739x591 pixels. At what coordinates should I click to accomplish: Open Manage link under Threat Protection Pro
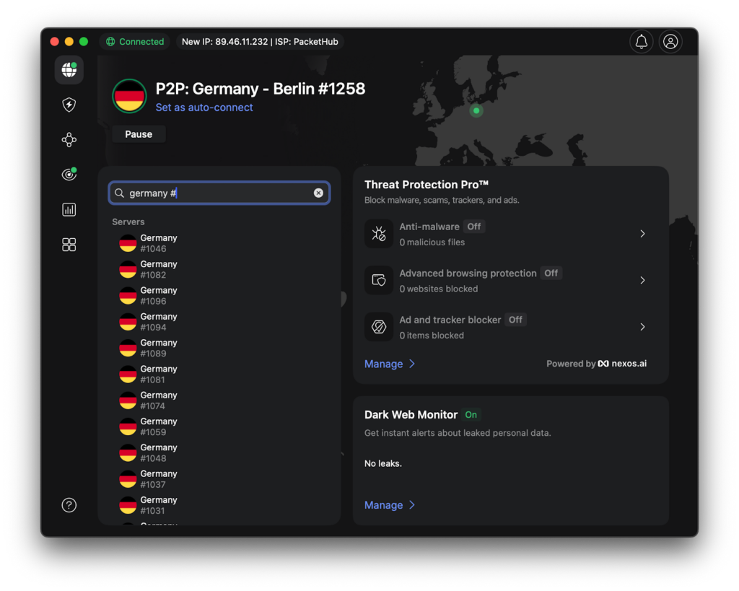tap(389, 364)
